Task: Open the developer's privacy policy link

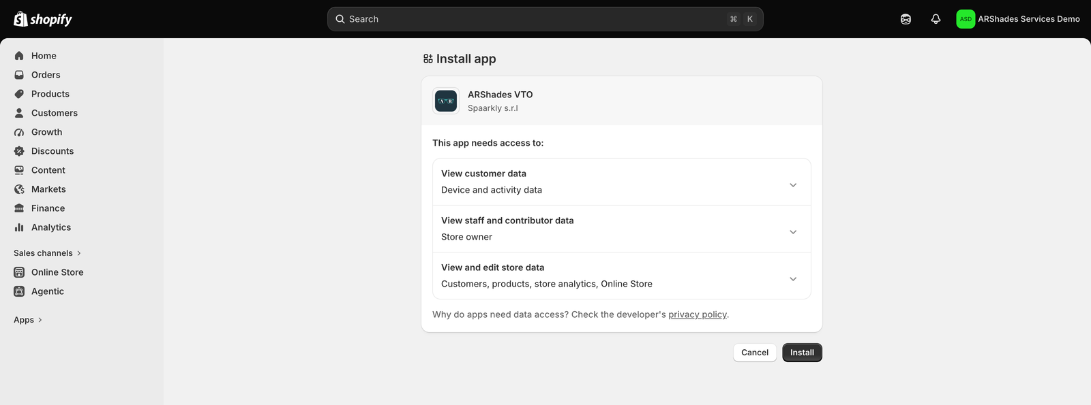Action: (698, 314)
